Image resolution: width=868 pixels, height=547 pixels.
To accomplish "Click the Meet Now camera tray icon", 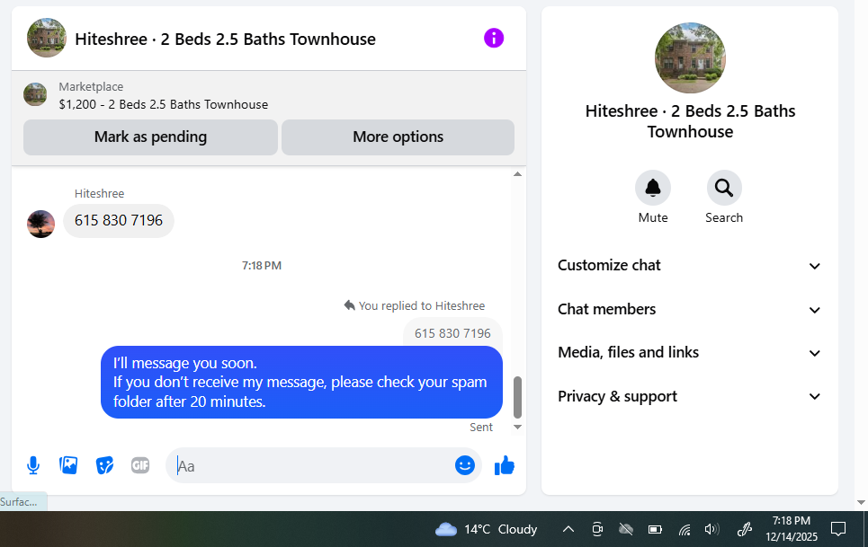I will (596, 529).
